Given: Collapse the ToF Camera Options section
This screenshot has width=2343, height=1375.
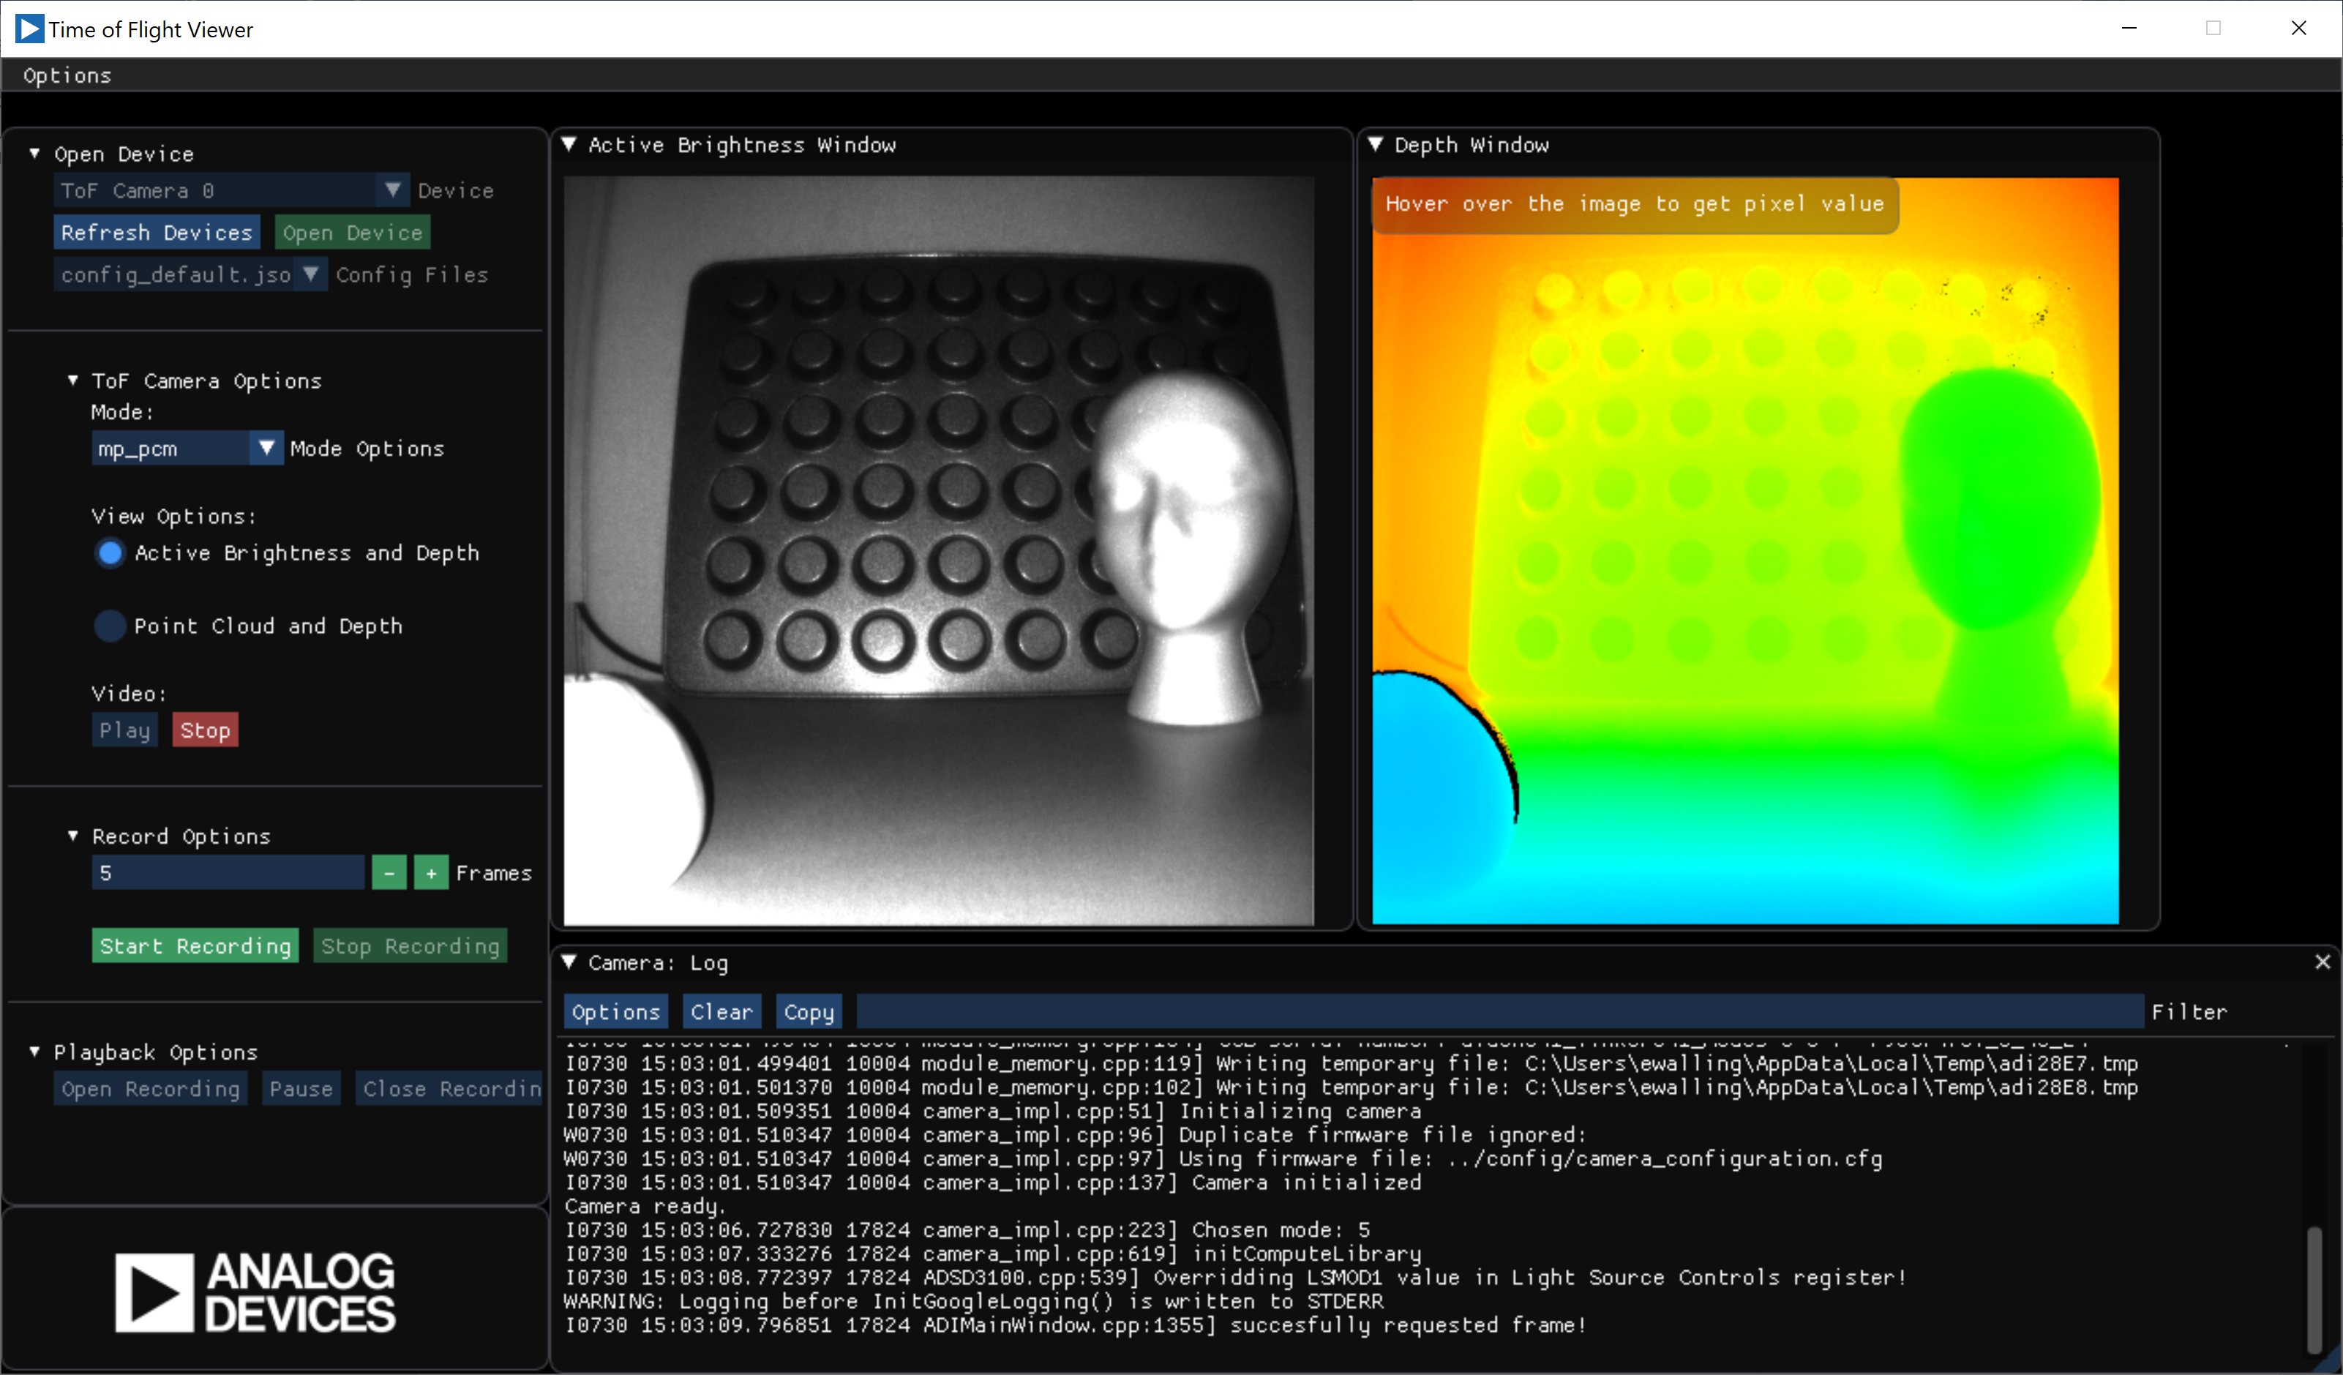Looking at the screenshot, I should pyautogui.click(x=72, y=381).
